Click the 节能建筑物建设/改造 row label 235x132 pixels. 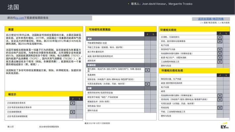tap(97, 43)
